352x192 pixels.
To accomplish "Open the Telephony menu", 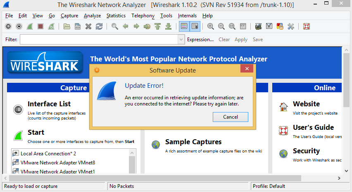I will coord(143,16).
